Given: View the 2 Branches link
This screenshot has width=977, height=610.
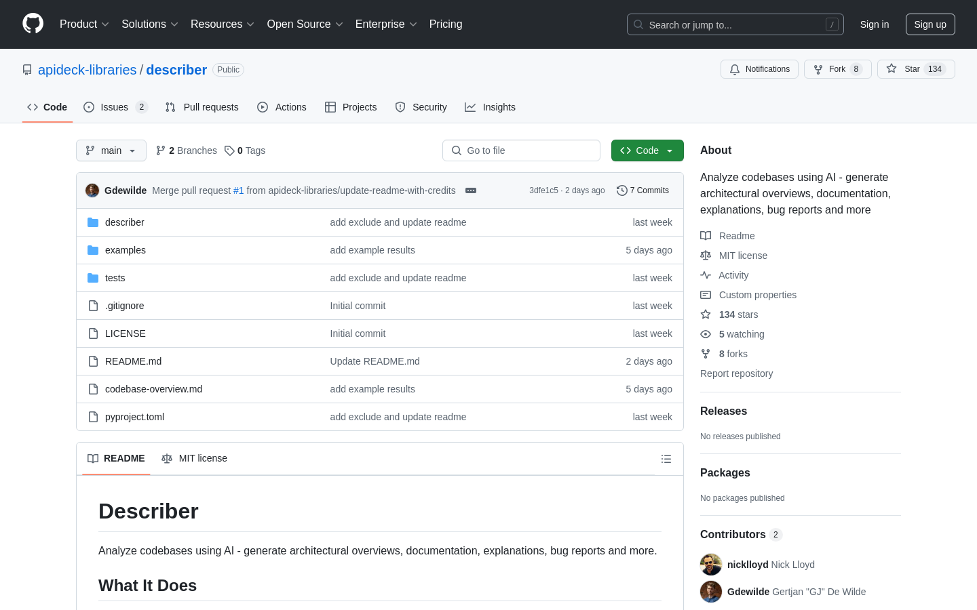Looking at the screenshot, I should pos(187,150).
